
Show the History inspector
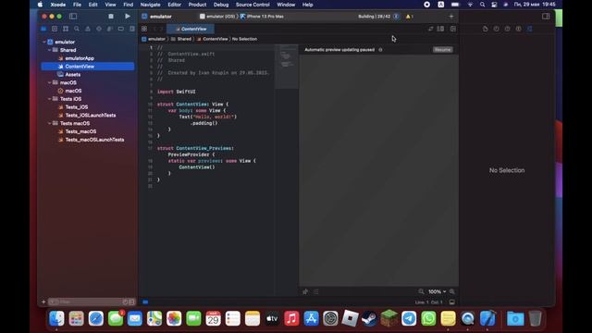[x=496, y=29]
